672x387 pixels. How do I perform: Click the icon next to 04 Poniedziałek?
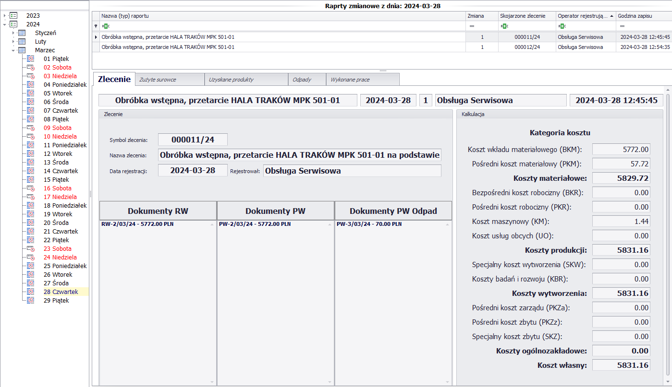click(31, 85)
